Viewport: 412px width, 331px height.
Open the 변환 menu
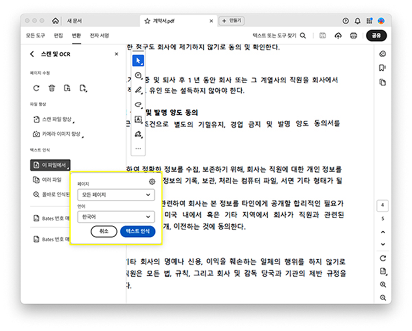[x=76, y=36]
